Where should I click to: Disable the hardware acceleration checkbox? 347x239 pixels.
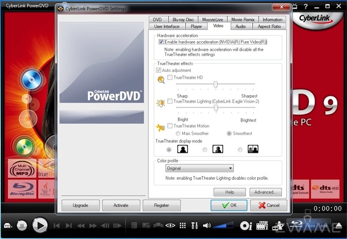tap(161, 42)
